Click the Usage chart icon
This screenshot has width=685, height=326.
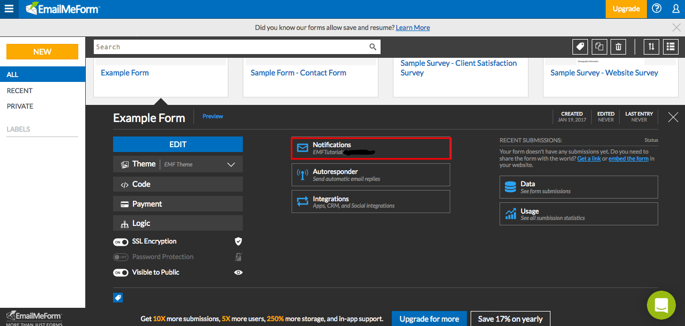tap(511, 214)
